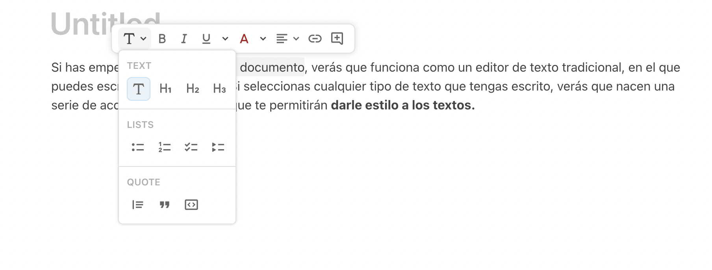The image size is (712, 270).
Task: Open the text style T dropdown
Action: coord(135,39)
